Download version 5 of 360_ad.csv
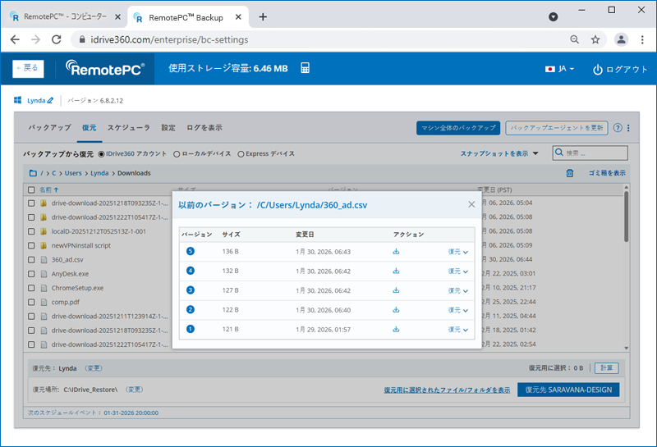 tap(396, 252)
